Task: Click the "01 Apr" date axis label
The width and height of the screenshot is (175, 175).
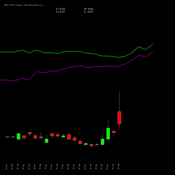Action: pyautogui.click(x=6, y=167)
